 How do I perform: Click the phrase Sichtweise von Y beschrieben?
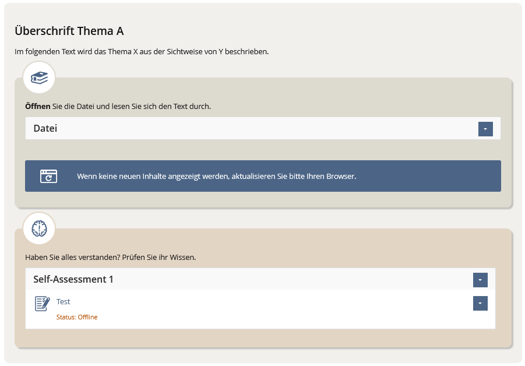point(218,51)
